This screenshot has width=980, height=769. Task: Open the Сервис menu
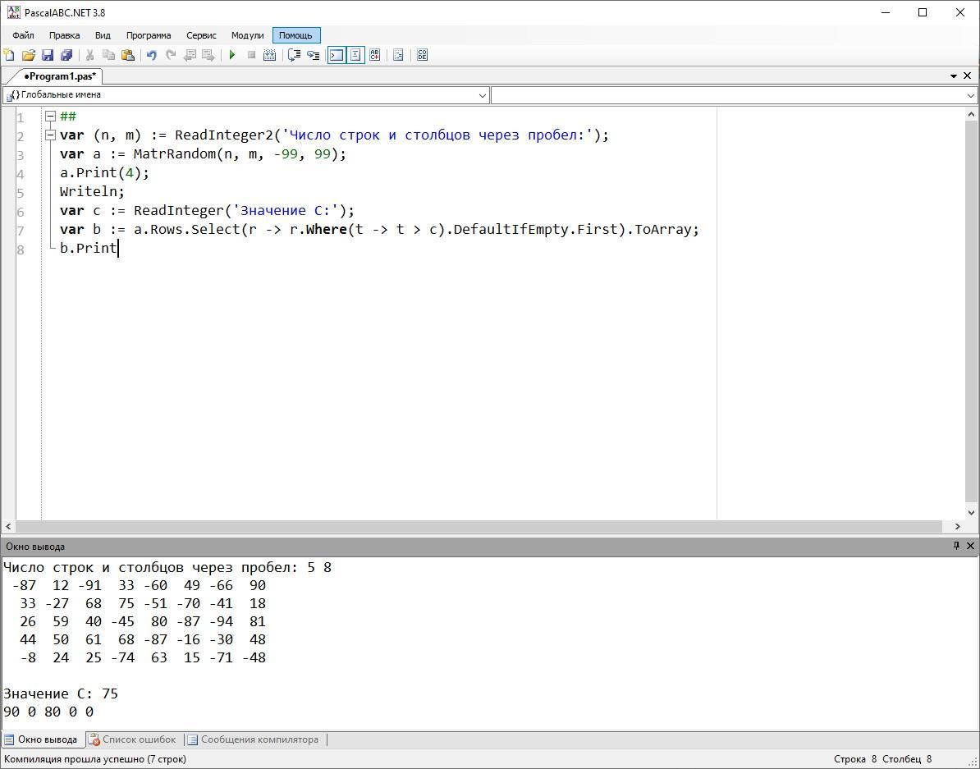201,35
